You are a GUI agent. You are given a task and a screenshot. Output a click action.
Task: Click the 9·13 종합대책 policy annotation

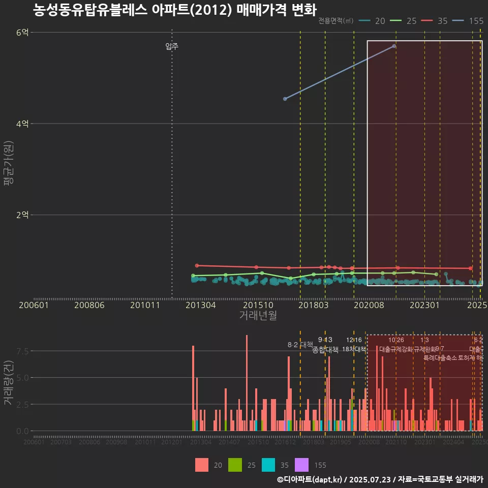[325, 345]
